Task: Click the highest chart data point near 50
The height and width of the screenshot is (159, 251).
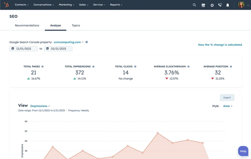Action: [158, 133]
